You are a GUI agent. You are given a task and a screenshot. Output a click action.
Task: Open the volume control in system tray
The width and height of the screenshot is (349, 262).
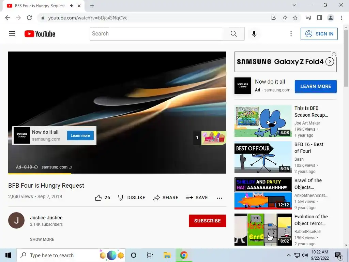tap(305, 255)
